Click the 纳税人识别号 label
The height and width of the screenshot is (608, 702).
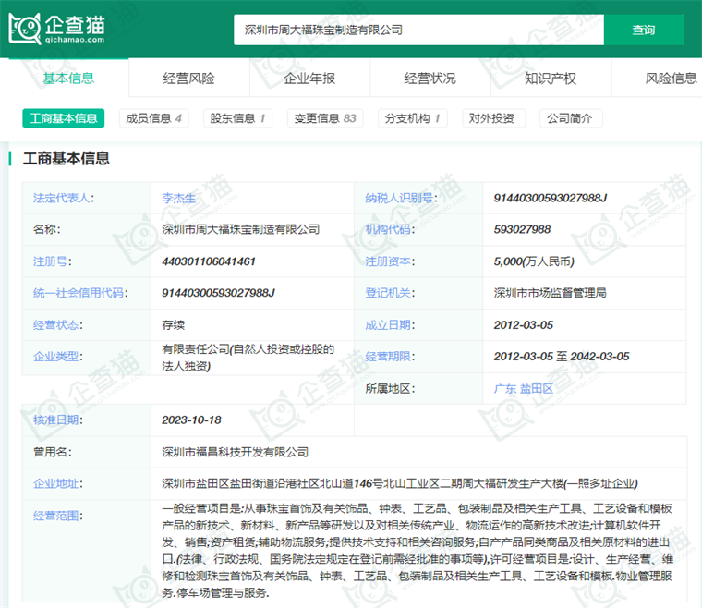(401, 198)
